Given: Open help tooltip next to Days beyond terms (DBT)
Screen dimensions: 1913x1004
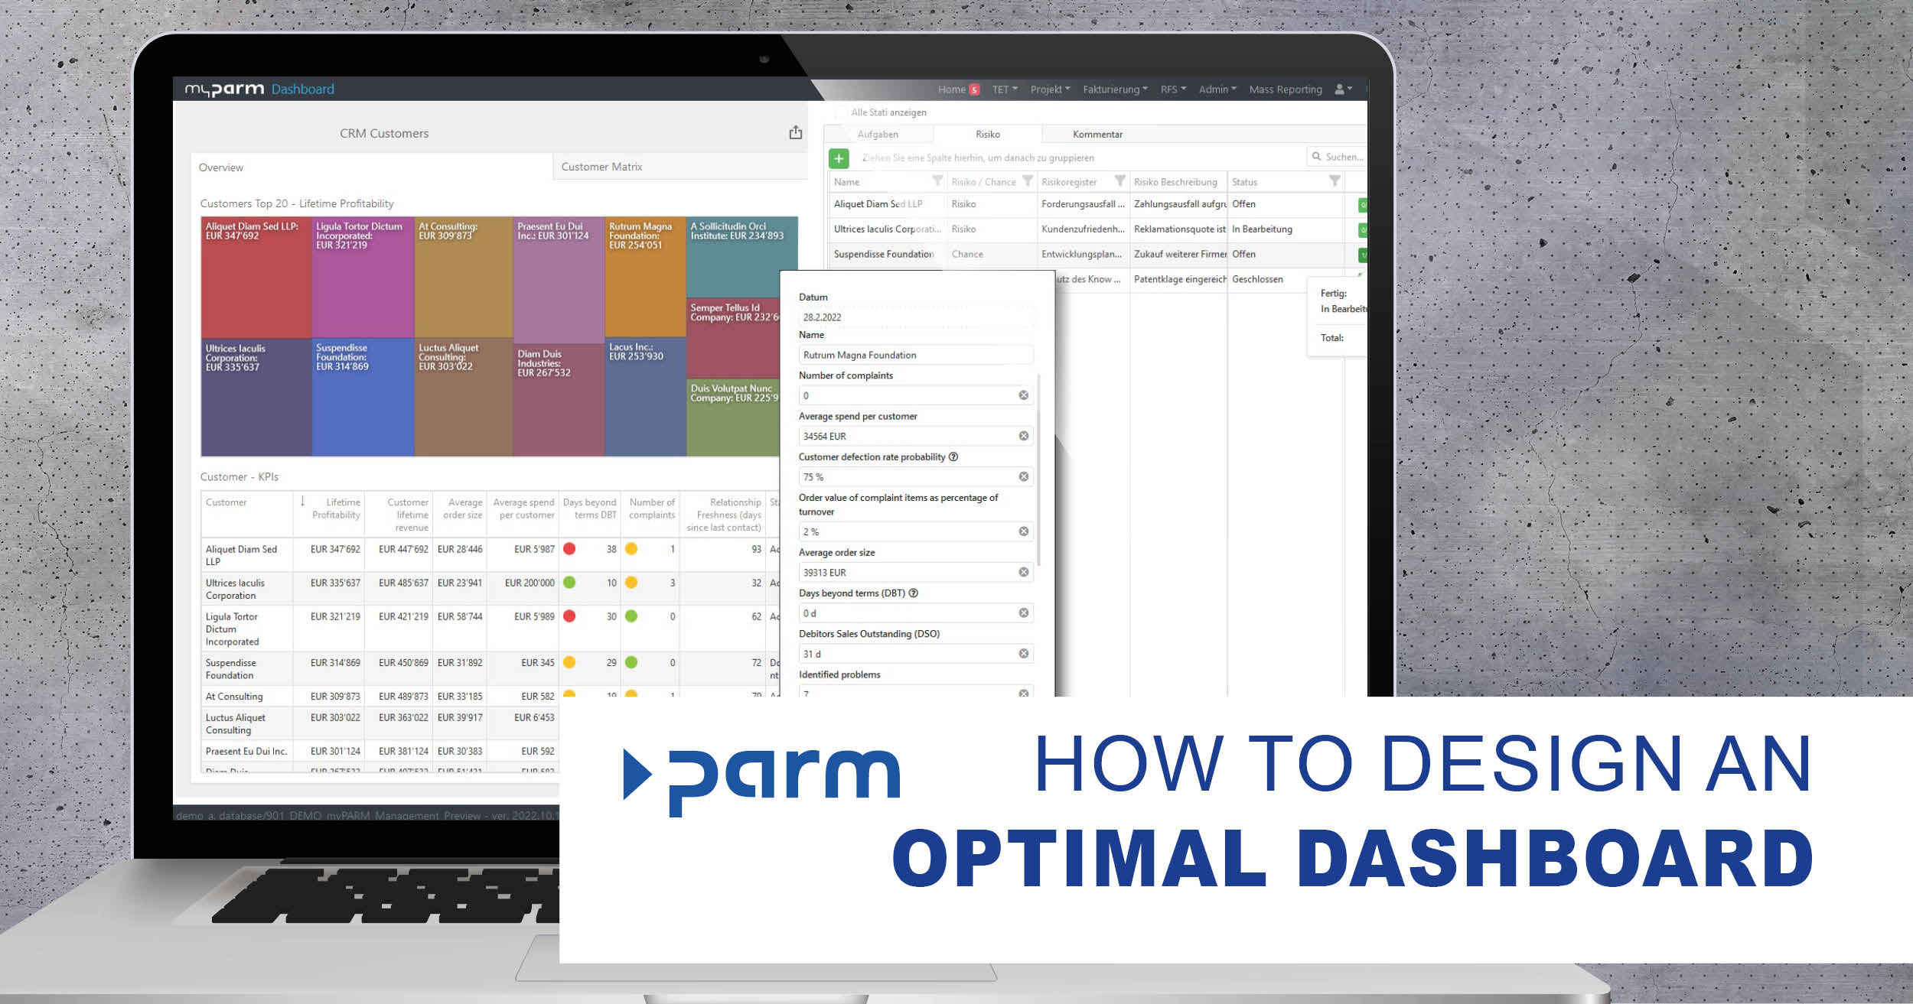Looking at the screenshot, I should (x=914, y=593).
